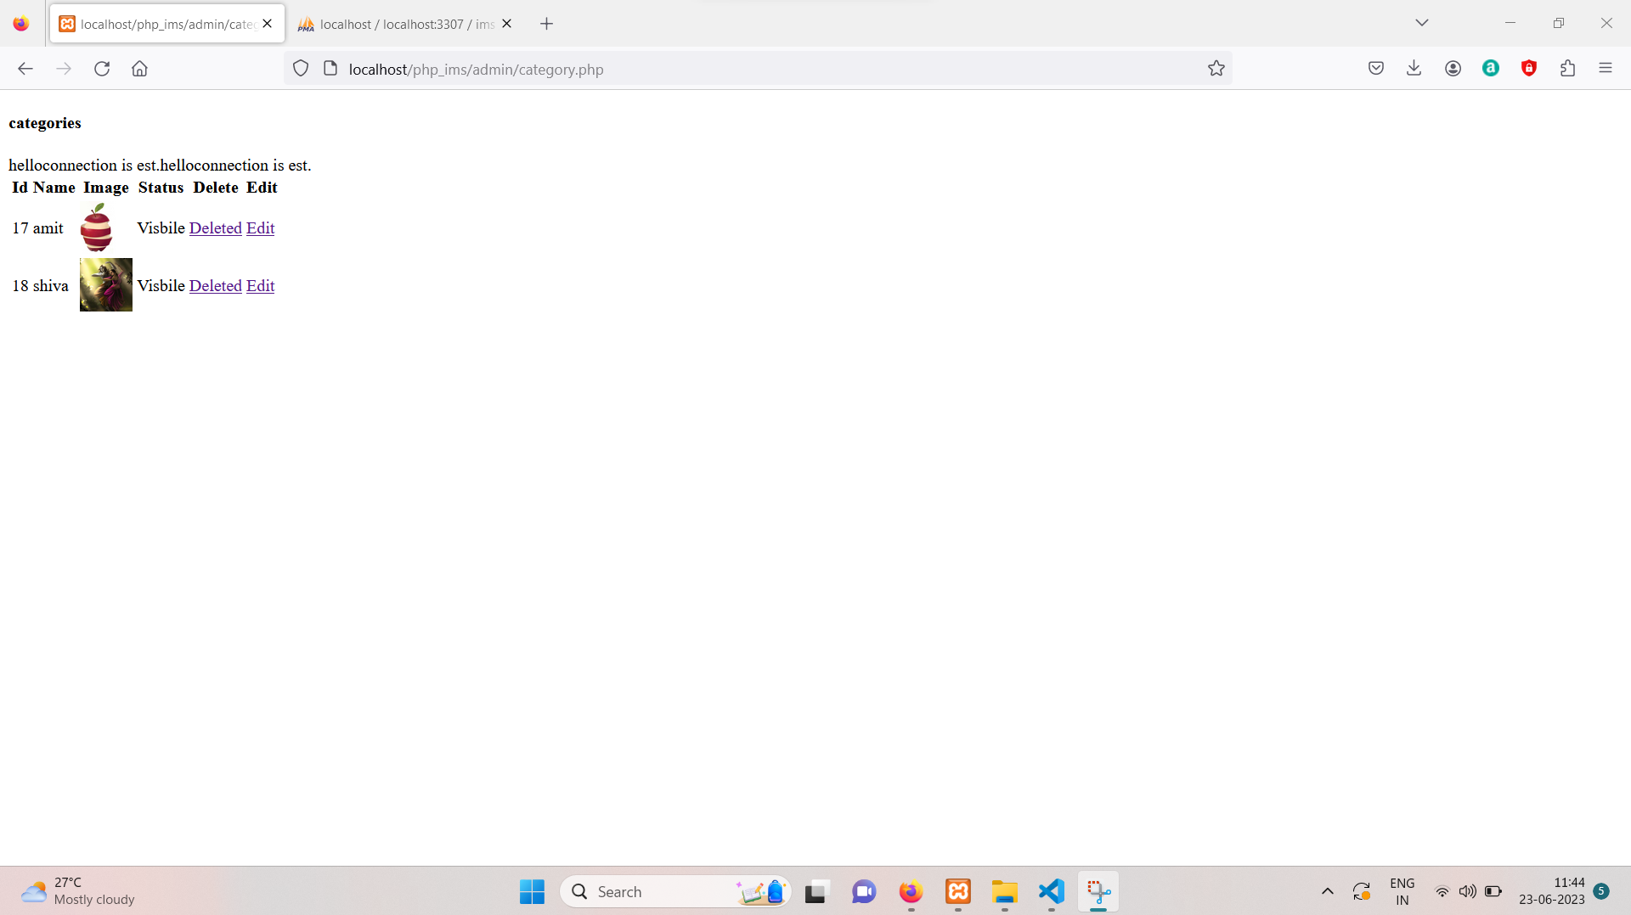Open the Firefox hamburger menu
The image size is (1631, 915).
[x=1606, y=68]
